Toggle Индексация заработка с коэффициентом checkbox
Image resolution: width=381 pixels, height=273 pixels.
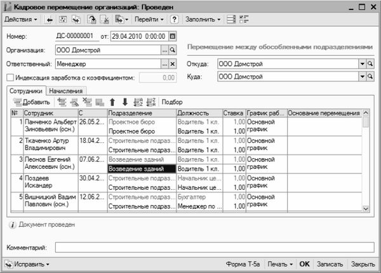tap(10, 77)
